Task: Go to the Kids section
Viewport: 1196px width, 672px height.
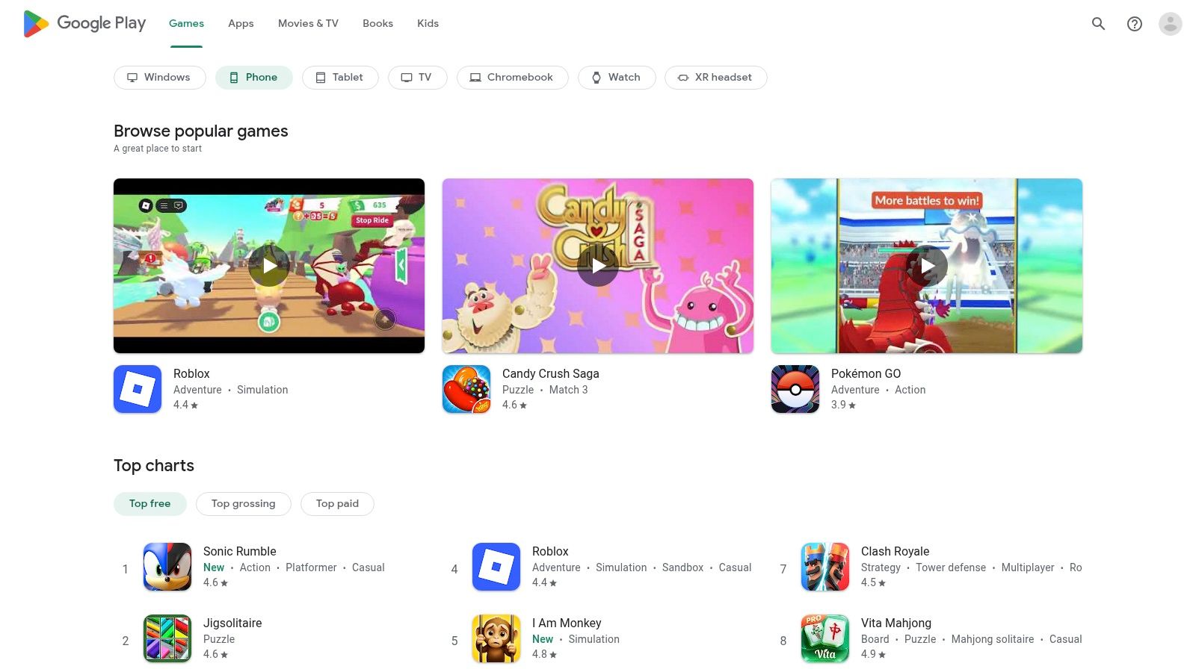Action: coord(428,23)
